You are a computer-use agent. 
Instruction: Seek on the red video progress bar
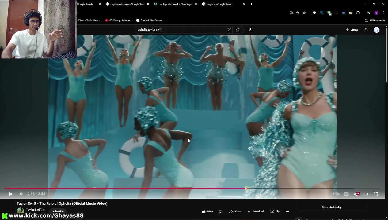125,189
